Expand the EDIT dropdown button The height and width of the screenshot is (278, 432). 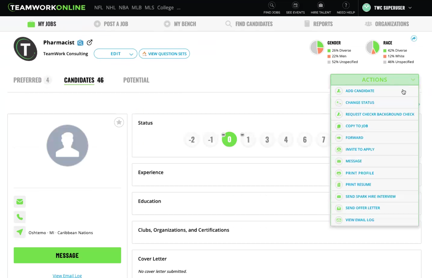coord(116,54)
